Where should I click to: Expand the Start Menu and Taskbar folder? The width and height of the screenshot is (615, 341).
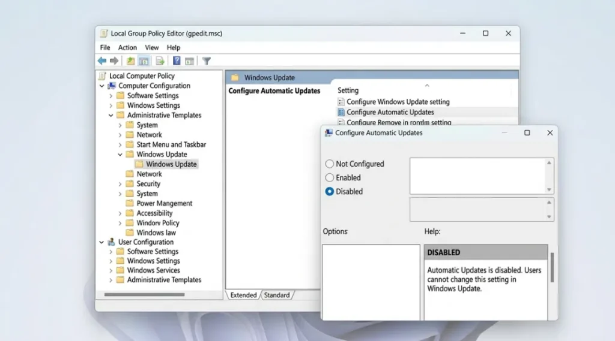(x=120, y=144)
